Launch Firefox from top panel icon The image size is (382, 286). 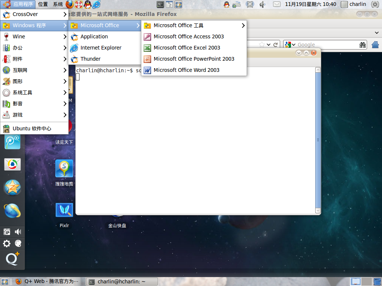coord(70,4)
